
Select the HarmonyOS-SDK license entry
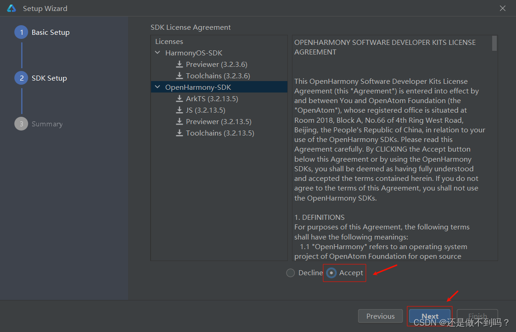[x=194, y=53]
